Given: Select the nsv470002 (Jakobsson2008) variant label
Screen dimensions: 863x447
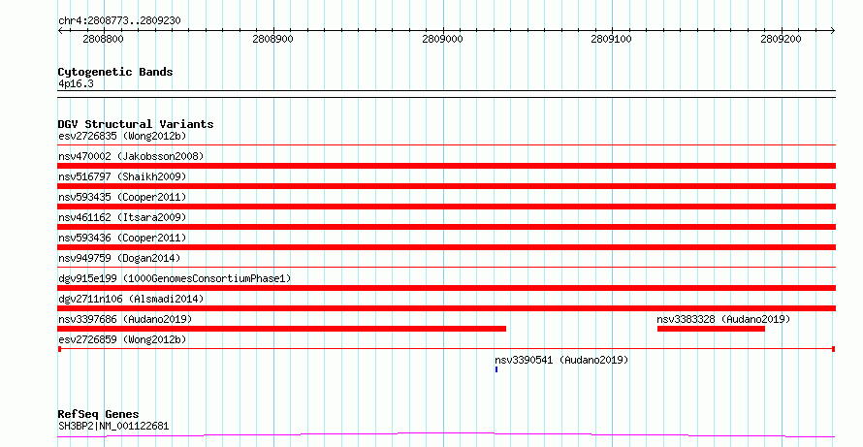Looking at the screenshot, I should (x=131, y=156).
